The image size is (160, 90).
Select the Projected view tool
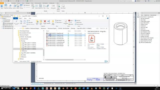(6, 7)
